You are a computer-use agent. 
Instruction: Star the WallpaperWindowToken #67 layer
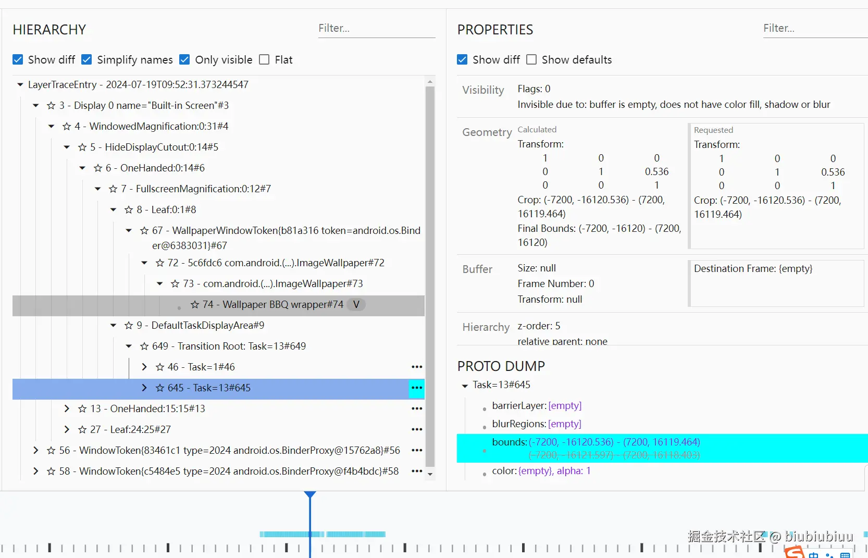[144, 231]
